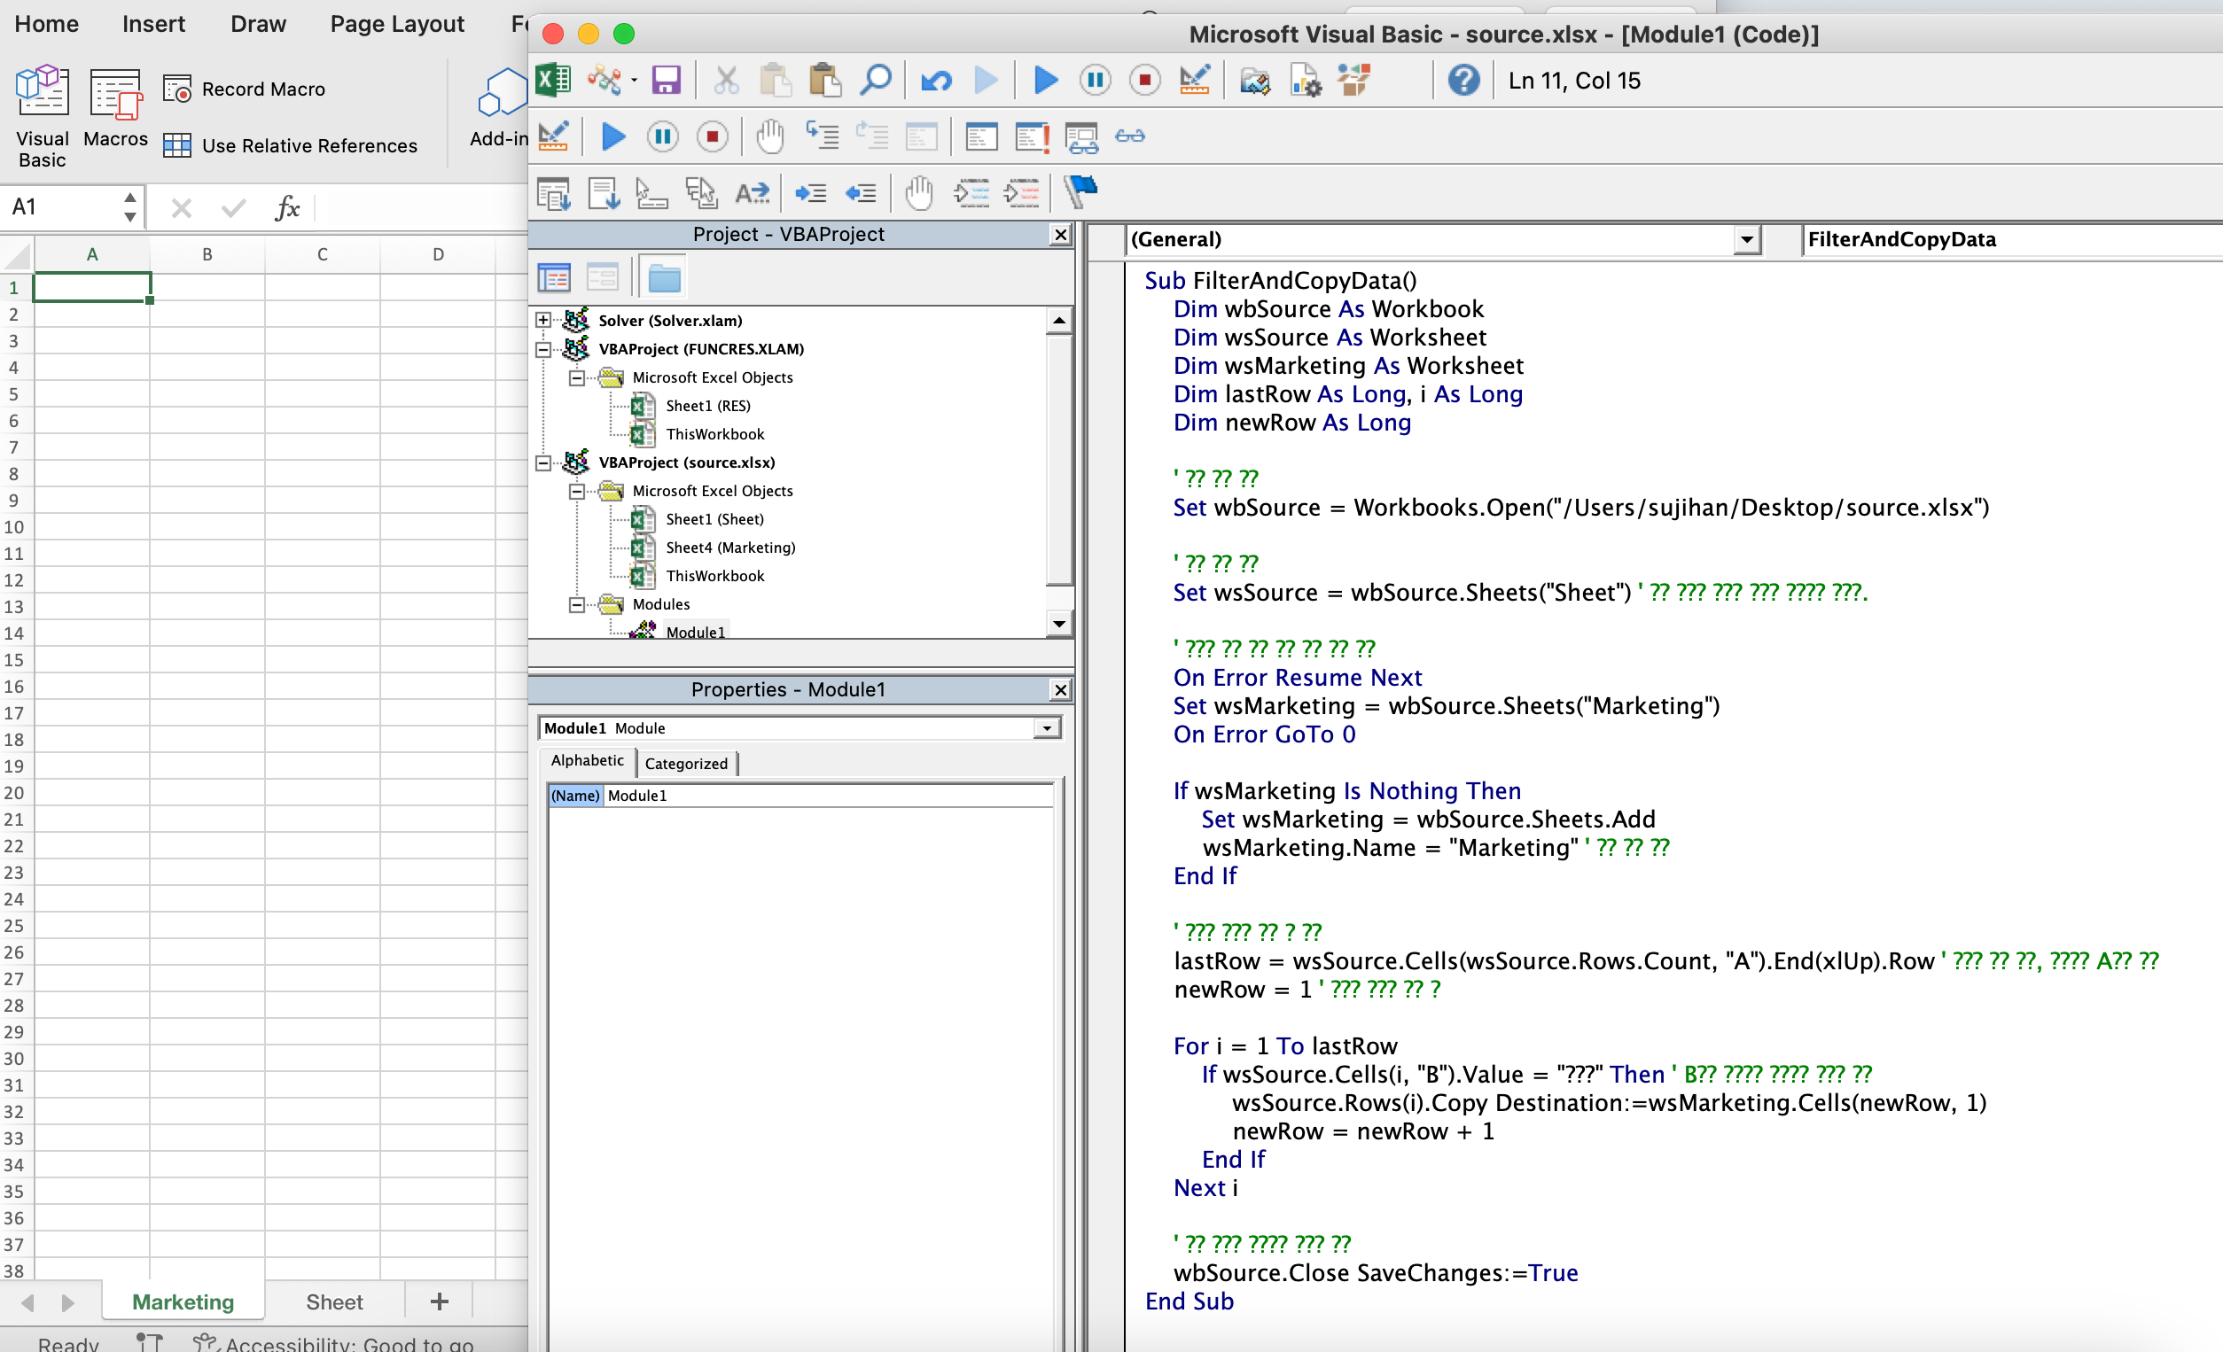Open the Insert ribbon tab in Excel

click(153, 23)
